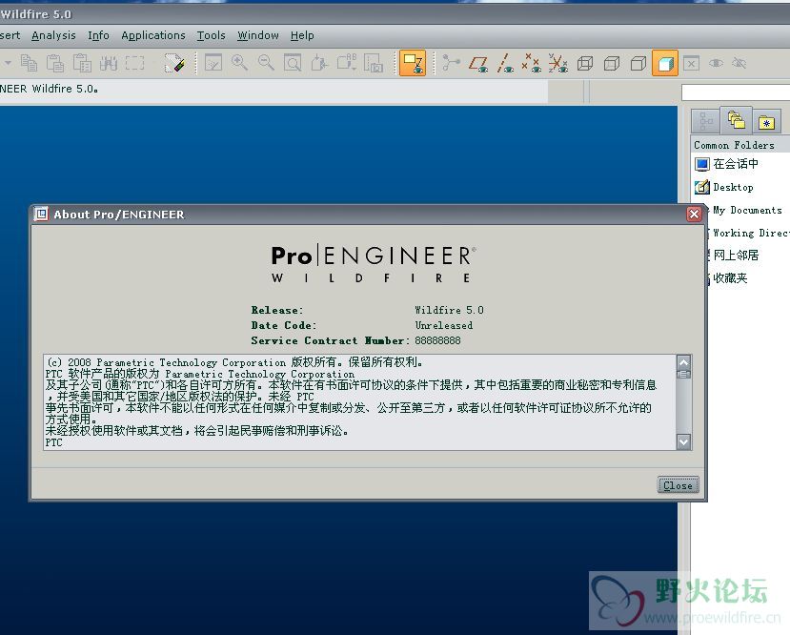
Task: Toggle datum points display
Action: coord(531,63)
